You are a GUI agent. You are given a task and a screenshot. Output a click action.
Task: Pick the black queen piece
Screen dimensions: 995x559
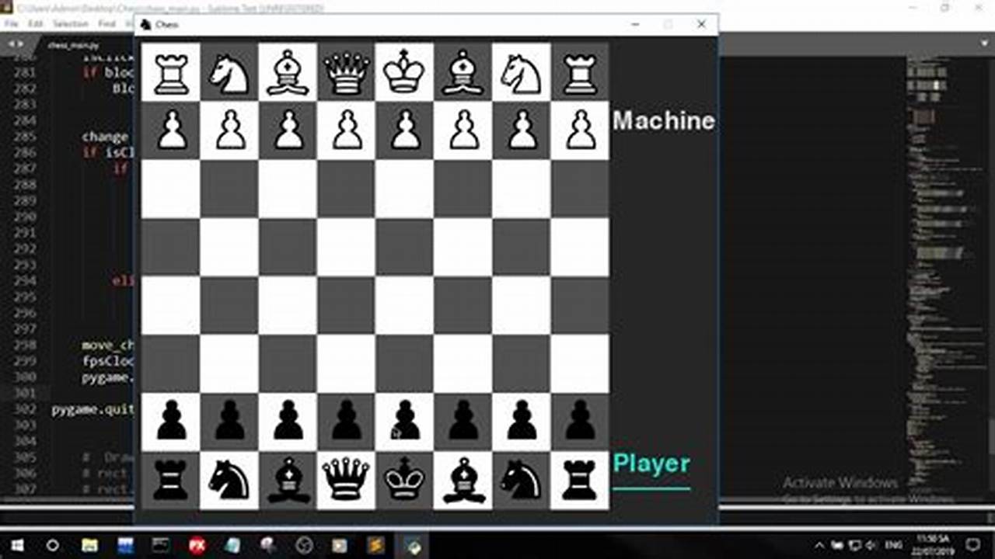click(347, 480)
